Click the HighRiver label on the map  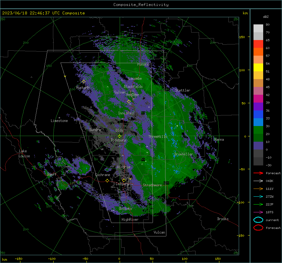click(x=130, y=220)
